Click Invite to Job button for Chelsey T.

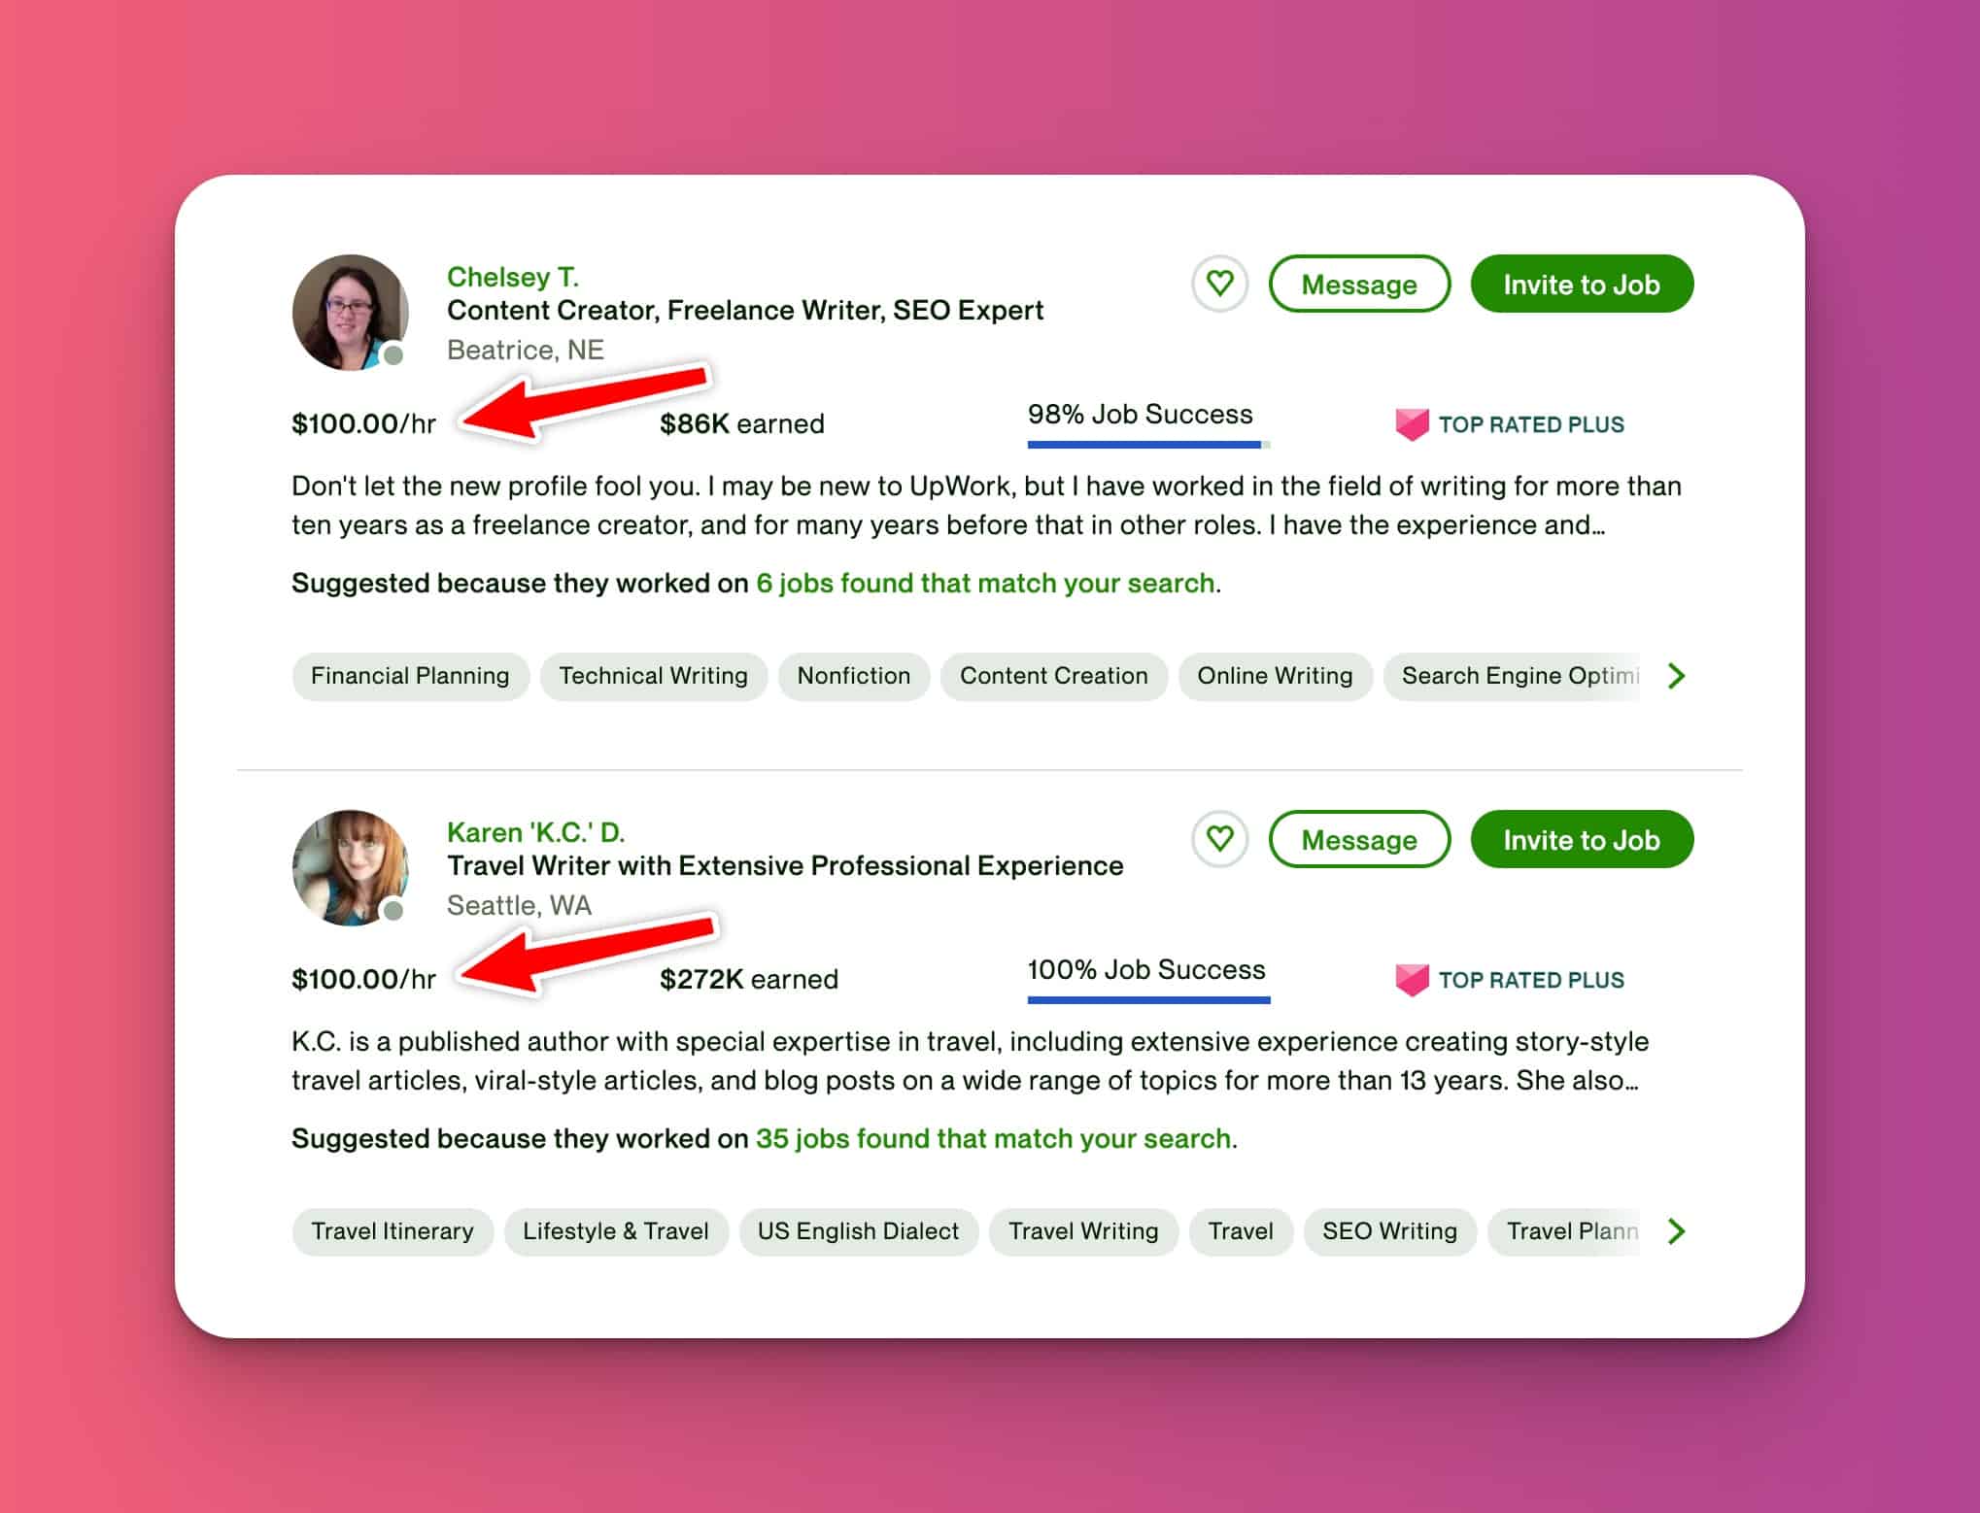point(1579,283)
